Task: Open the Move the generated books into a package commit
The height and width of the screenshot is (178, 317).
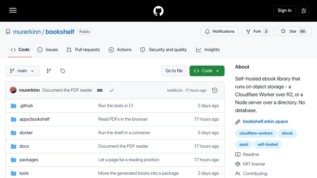Action: 138,173
